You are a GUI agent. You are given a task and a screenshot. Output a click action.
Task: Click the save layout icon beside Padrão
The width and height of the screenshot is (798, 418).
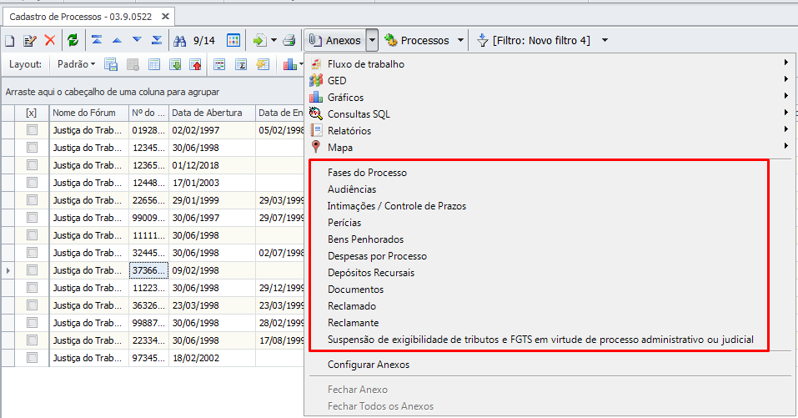110,64
